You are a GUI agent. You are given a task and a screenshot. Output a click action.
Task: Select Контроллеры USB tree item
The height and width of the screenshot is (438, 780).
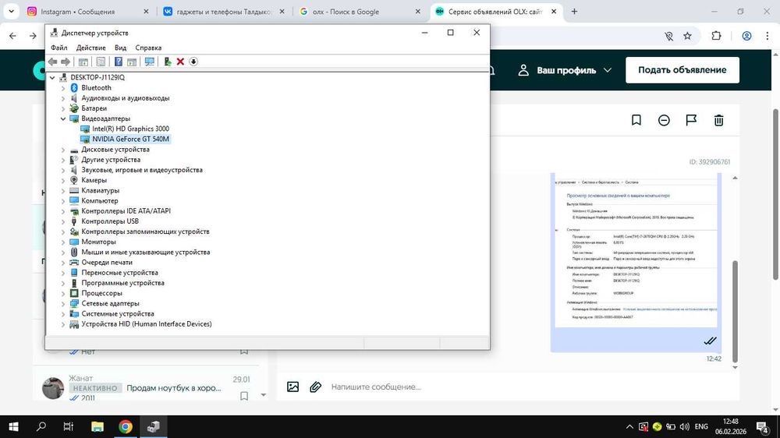pyautogui.click(x=110, y=221)
